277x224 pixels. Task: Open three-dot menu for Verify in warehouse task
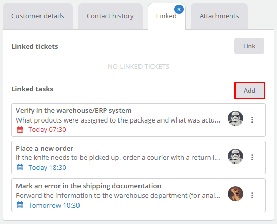pyautogui.click(x=252, y=120)
